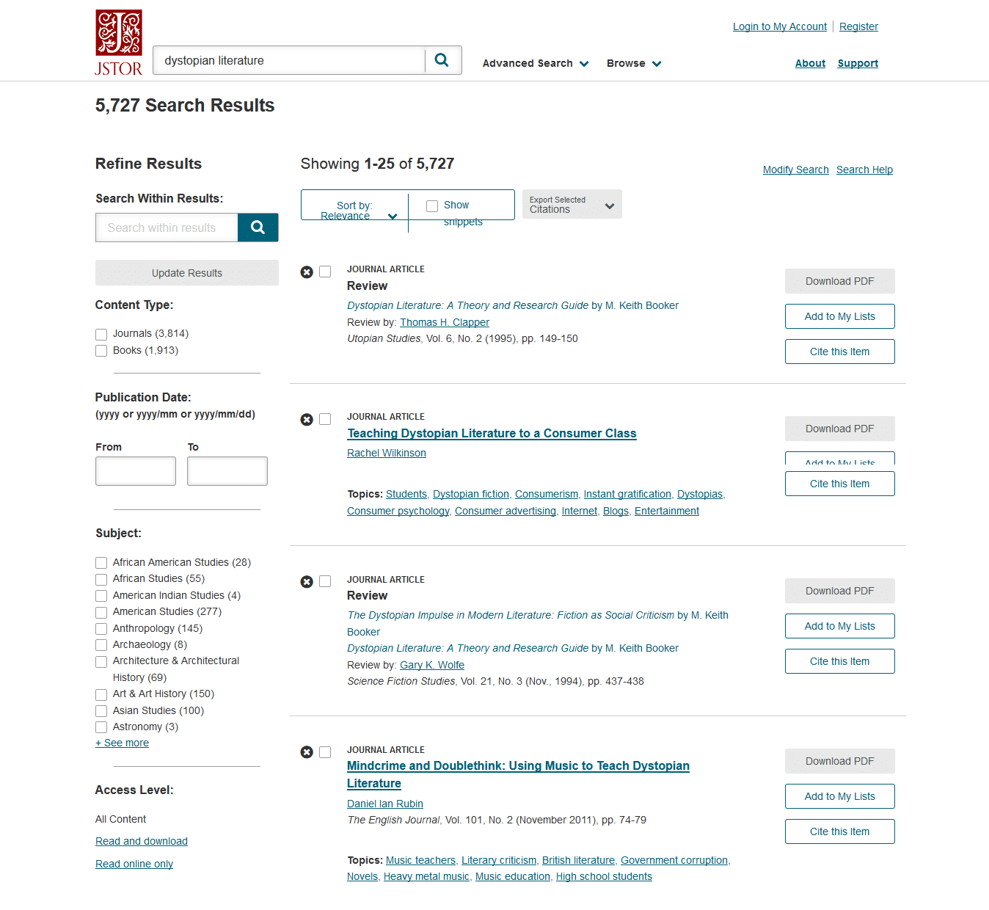989x910 pixels.
Task: Check American Studies (277) subject
Action: coord(101,612)
